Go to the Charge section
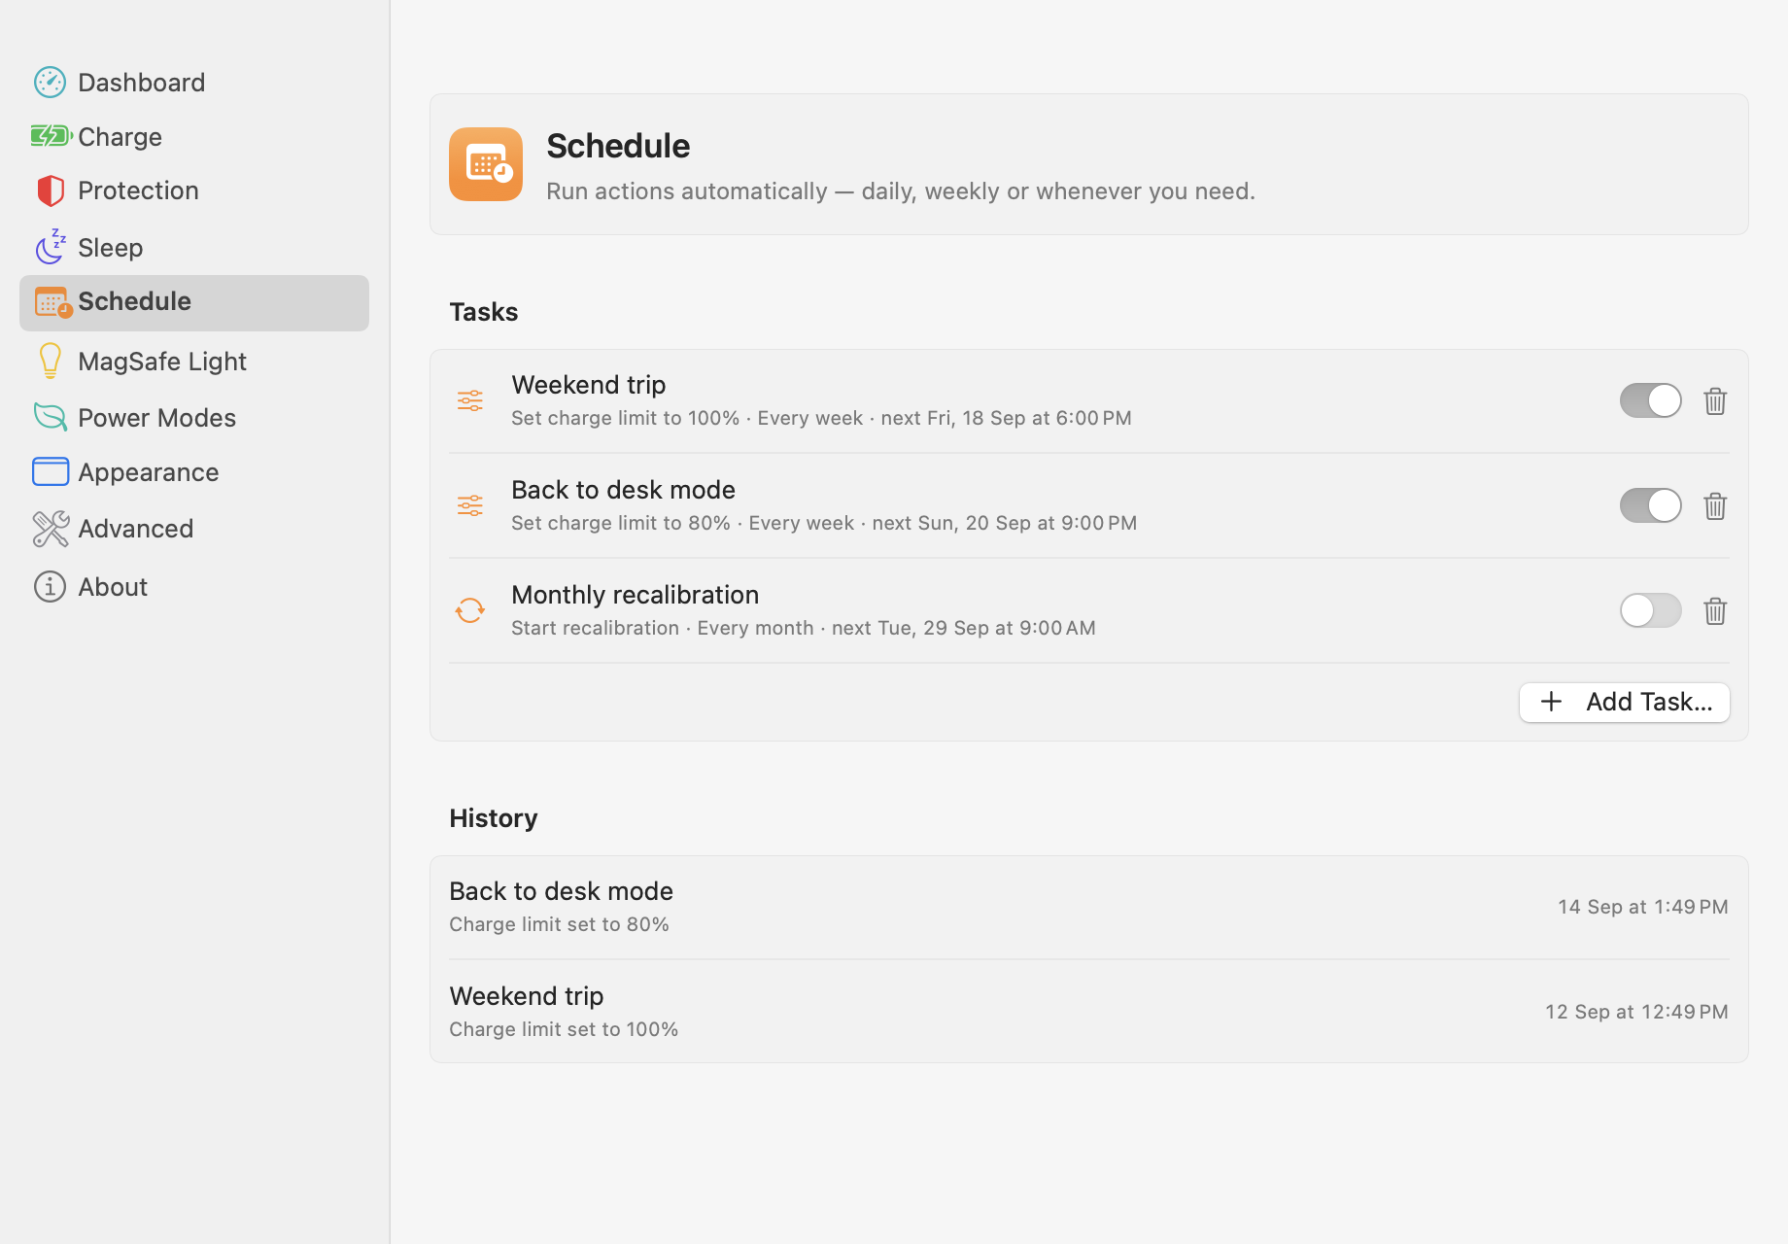 194,136
